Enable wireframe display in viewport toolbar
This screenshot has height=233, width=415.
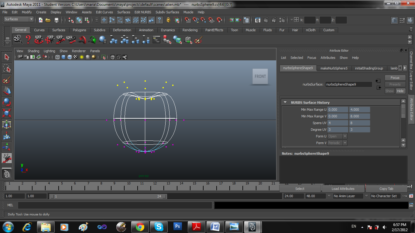point(57,57)
